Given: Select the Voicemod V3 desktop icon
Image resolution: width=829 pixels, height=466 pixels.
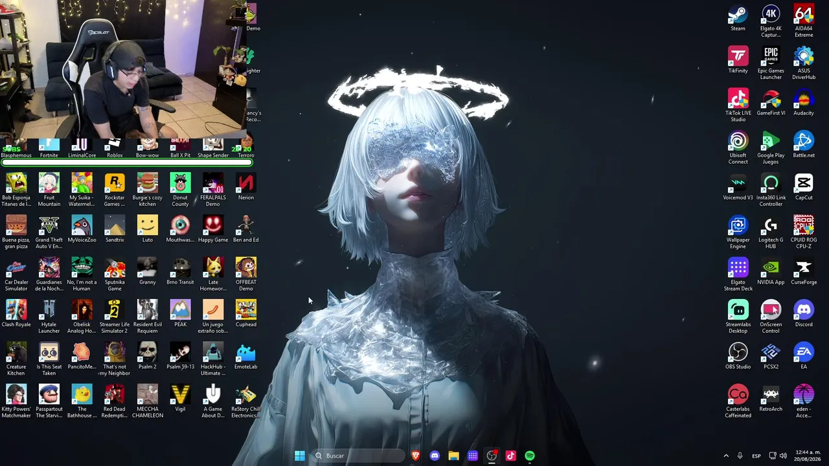Looking at the screenshot, I should click(738, 187).
